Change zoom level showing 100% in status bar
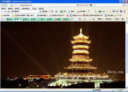 point(121,90)
